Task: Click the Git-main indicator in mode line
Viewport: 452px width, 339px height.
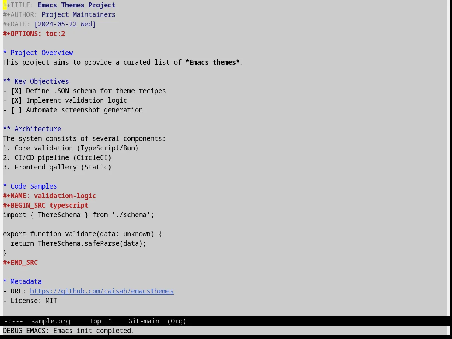Action: point(144,321)
